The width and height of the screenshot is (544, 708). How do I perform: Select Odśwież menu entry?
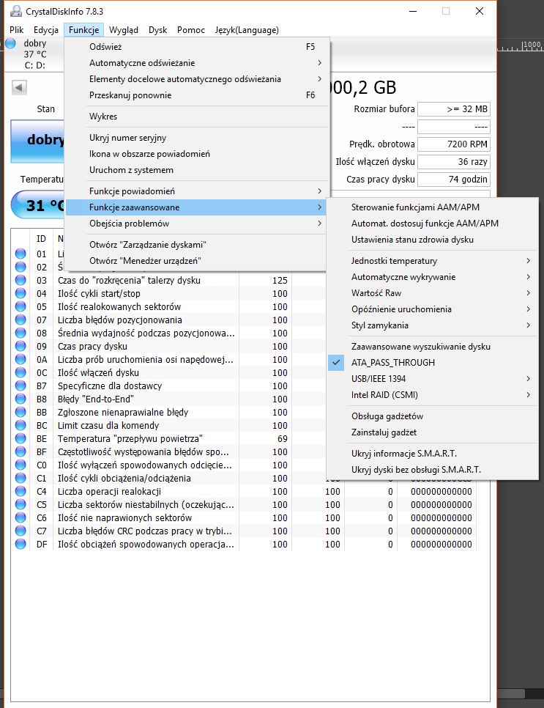pyautogui.click(x=195, y=46)
